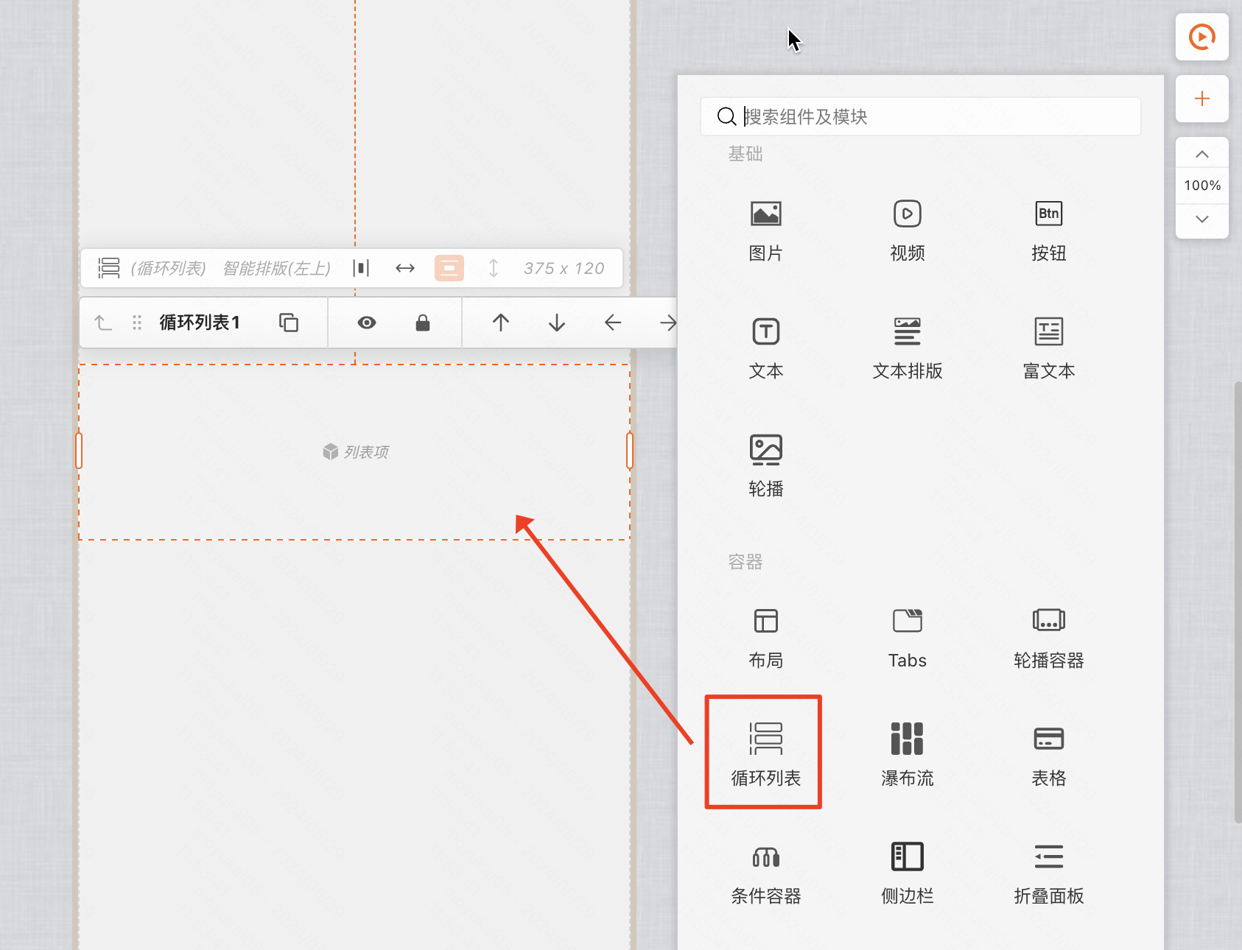Screen dimensions: 1242x950
Task: Select the 瀑布流 waterfall component
Action: pos(907,756)
